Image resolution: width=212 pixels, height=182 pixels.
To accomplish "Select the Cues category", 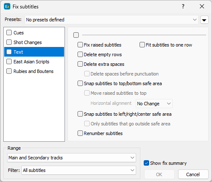I will tap(34, 33).
